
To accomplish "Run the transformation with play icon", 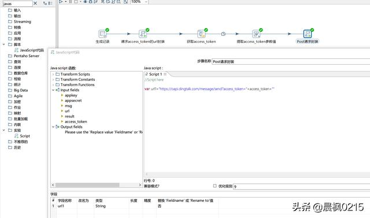I will pos(61,1).
